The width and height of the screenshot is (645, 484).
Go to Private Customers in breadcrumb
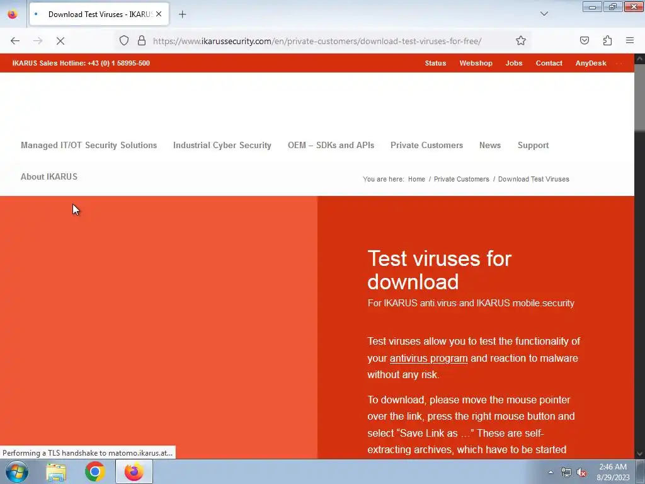(x=461, y=179)
